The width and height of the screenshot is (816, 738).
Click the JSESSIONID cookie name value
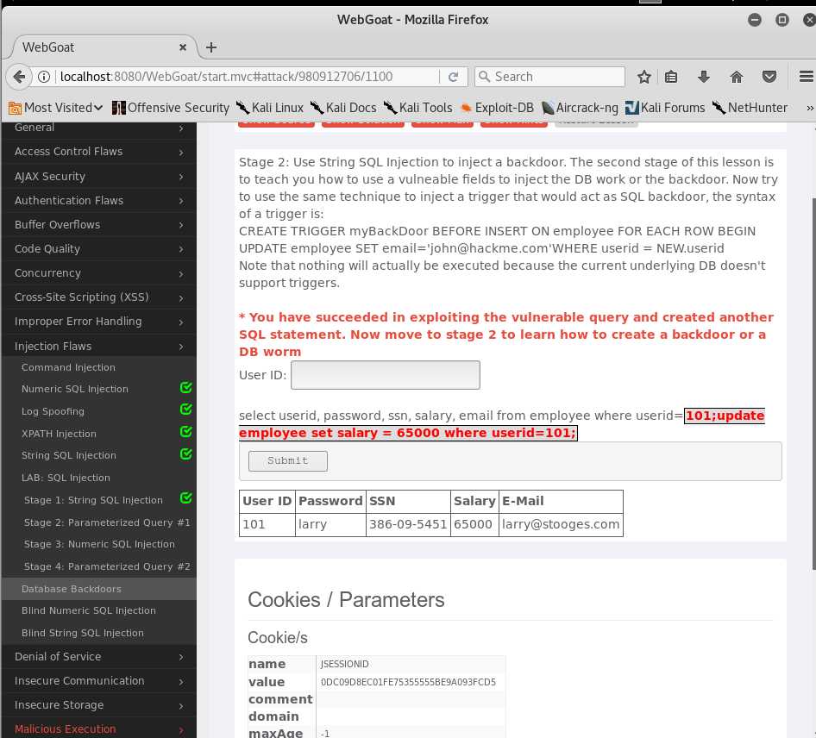pyautogui.click(x=344, y=664)
